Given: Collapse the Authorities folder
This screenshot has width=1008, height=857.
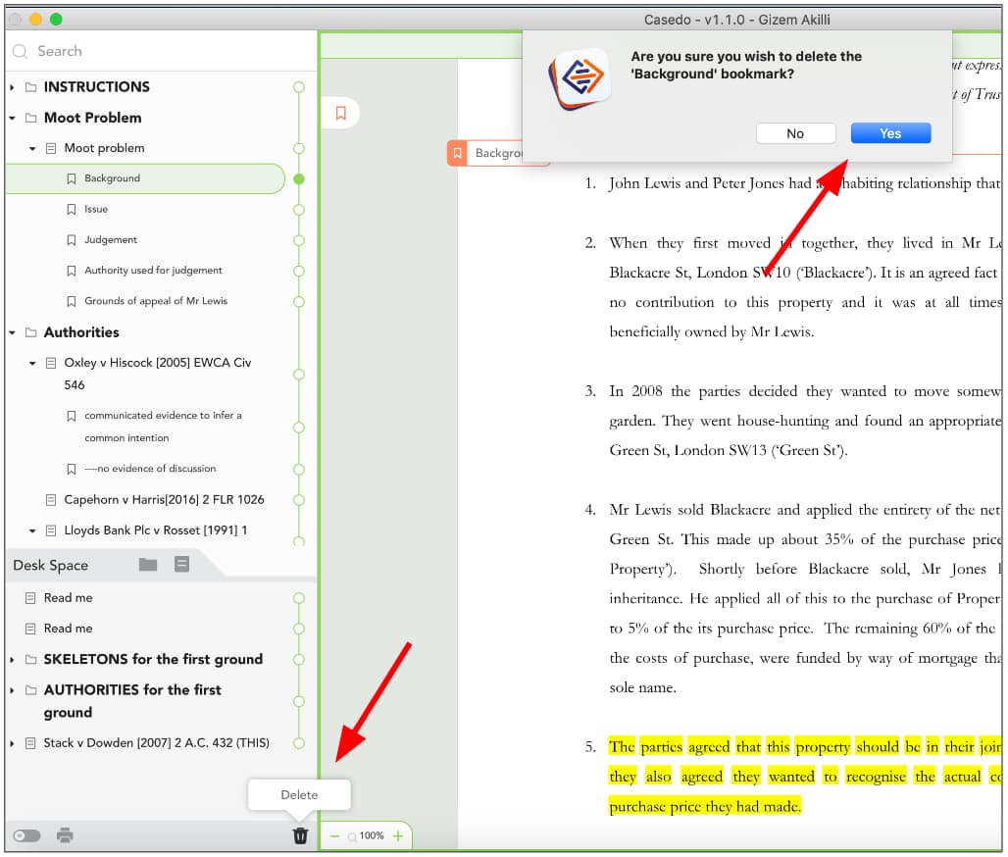Looking at the screenshot, I should point(12,332).
